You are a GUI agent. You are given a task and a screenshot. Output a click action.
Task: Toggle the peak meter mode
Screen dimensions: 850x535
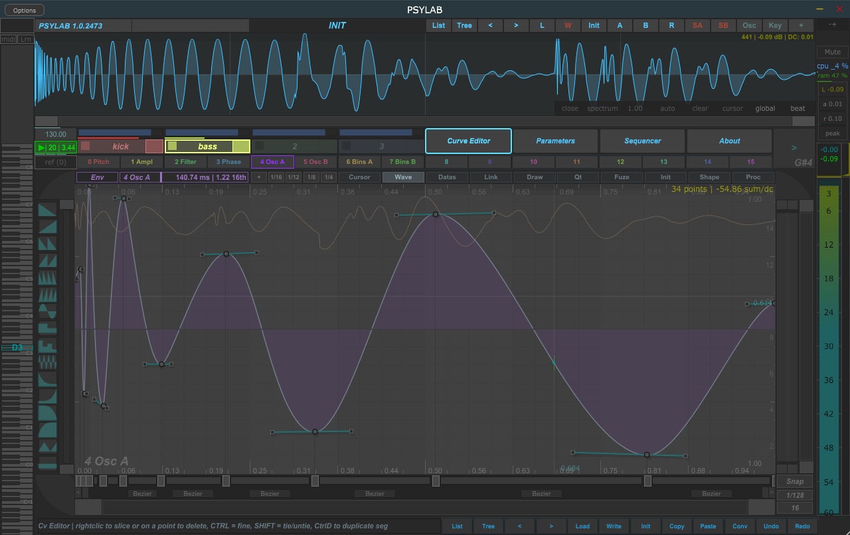pyautogui.click(x=832, y=133)
